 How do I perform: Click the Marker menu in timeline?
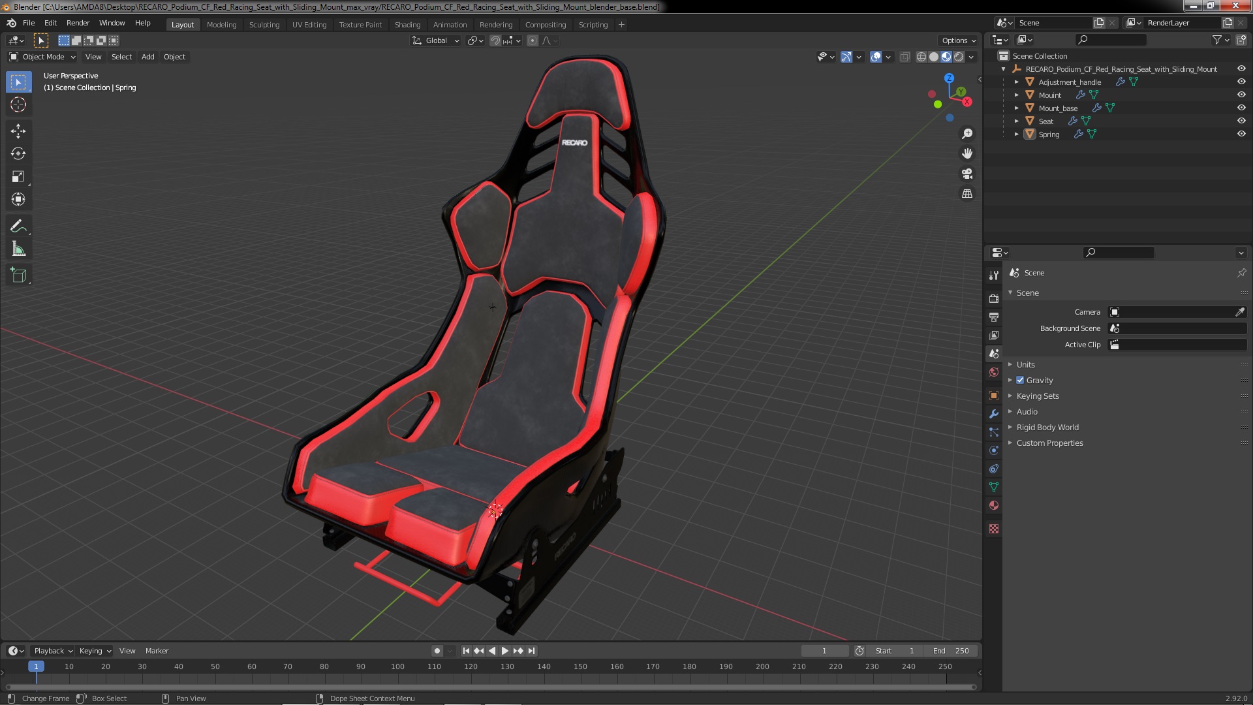(157, 651)
